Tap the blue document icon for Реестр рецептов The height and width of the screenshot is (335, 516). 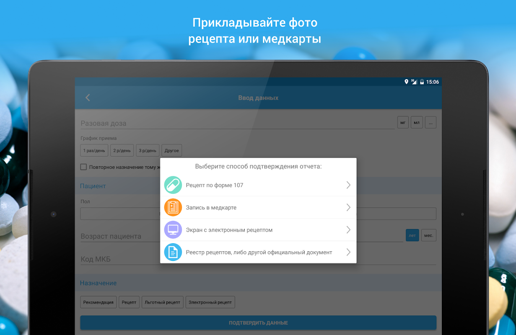click(x=173, y=252)
